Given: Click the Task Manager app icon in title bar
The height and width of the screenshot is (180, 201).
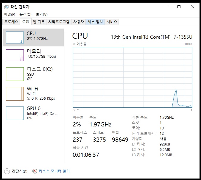Looking at the screenshot, I should click(x=7, y=7).
